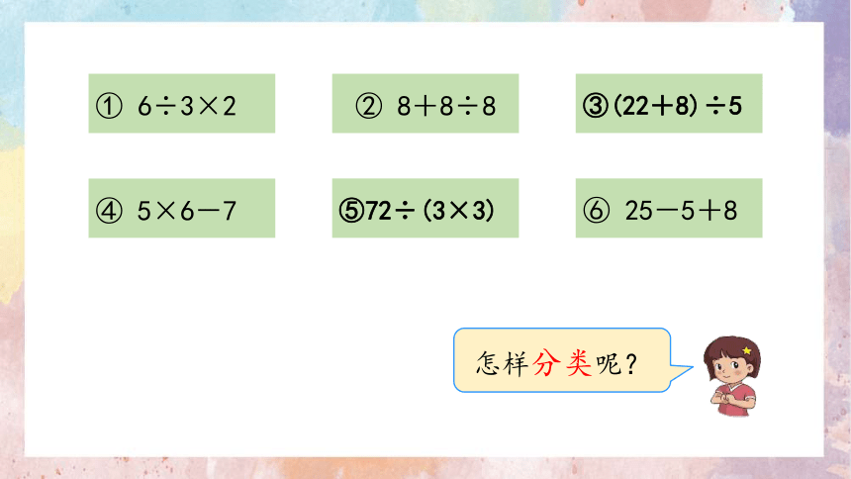Click the circled number ⑤ label
The height and width of the screenshot is (479, 851).
click(351, 211)
